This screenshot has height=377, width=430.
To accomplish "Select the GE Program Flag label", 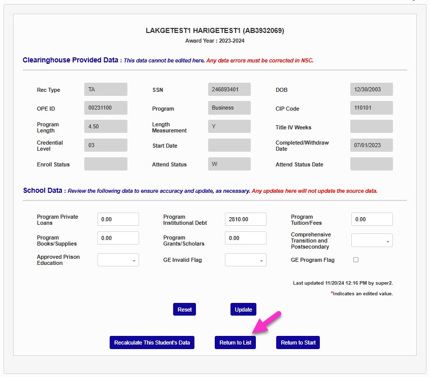I will click(x=313, y=260).
